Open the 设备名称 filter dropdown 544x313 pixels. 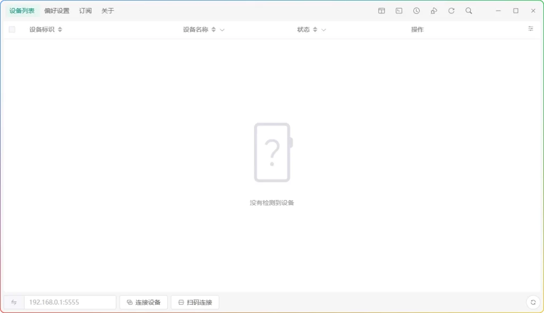tap(222, 30)
